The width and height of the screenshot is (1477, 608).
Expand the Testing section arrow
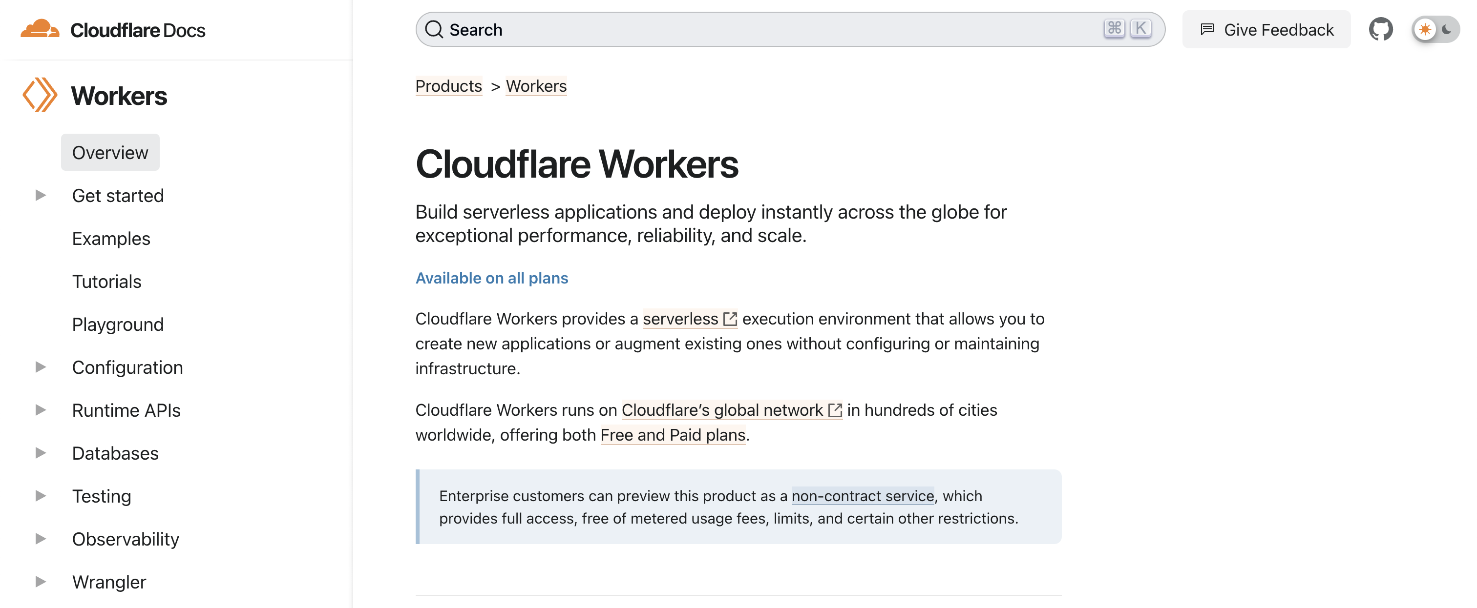(x=40, y=496)
